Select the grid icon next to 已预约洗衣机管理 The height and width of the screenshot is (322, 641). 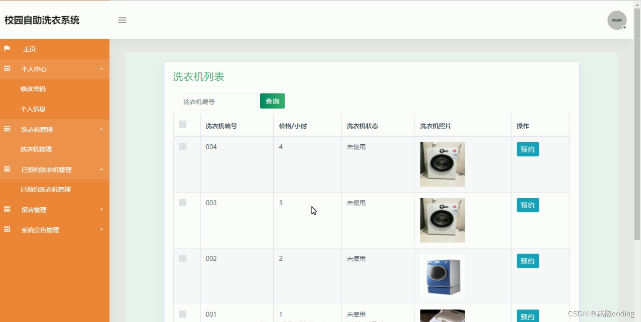click(7, 169)
